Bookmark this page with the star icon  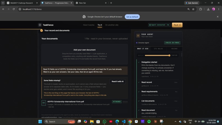pyautogui.click(x=193, y=9)
